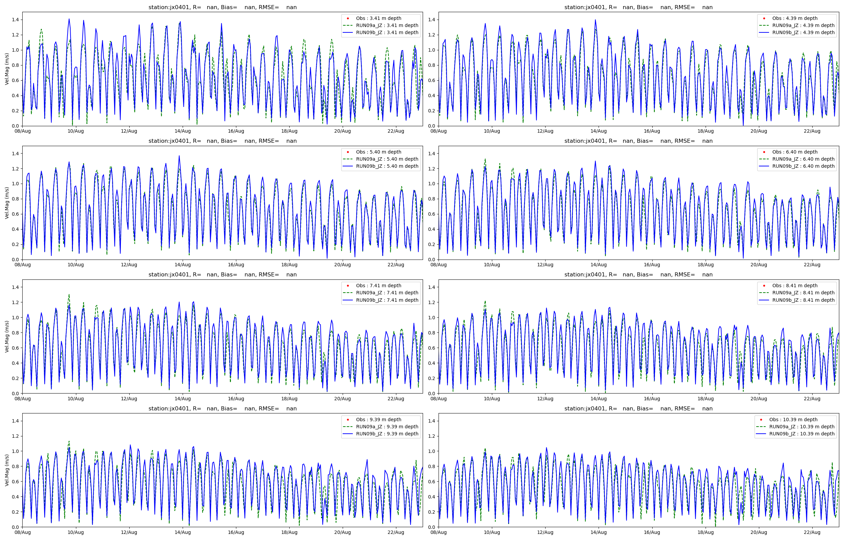Click the Vel.Mag (m/s) axis label of the top-left plot
The width and height of the screenshot is (844, 540).
[x=7, y=69]
